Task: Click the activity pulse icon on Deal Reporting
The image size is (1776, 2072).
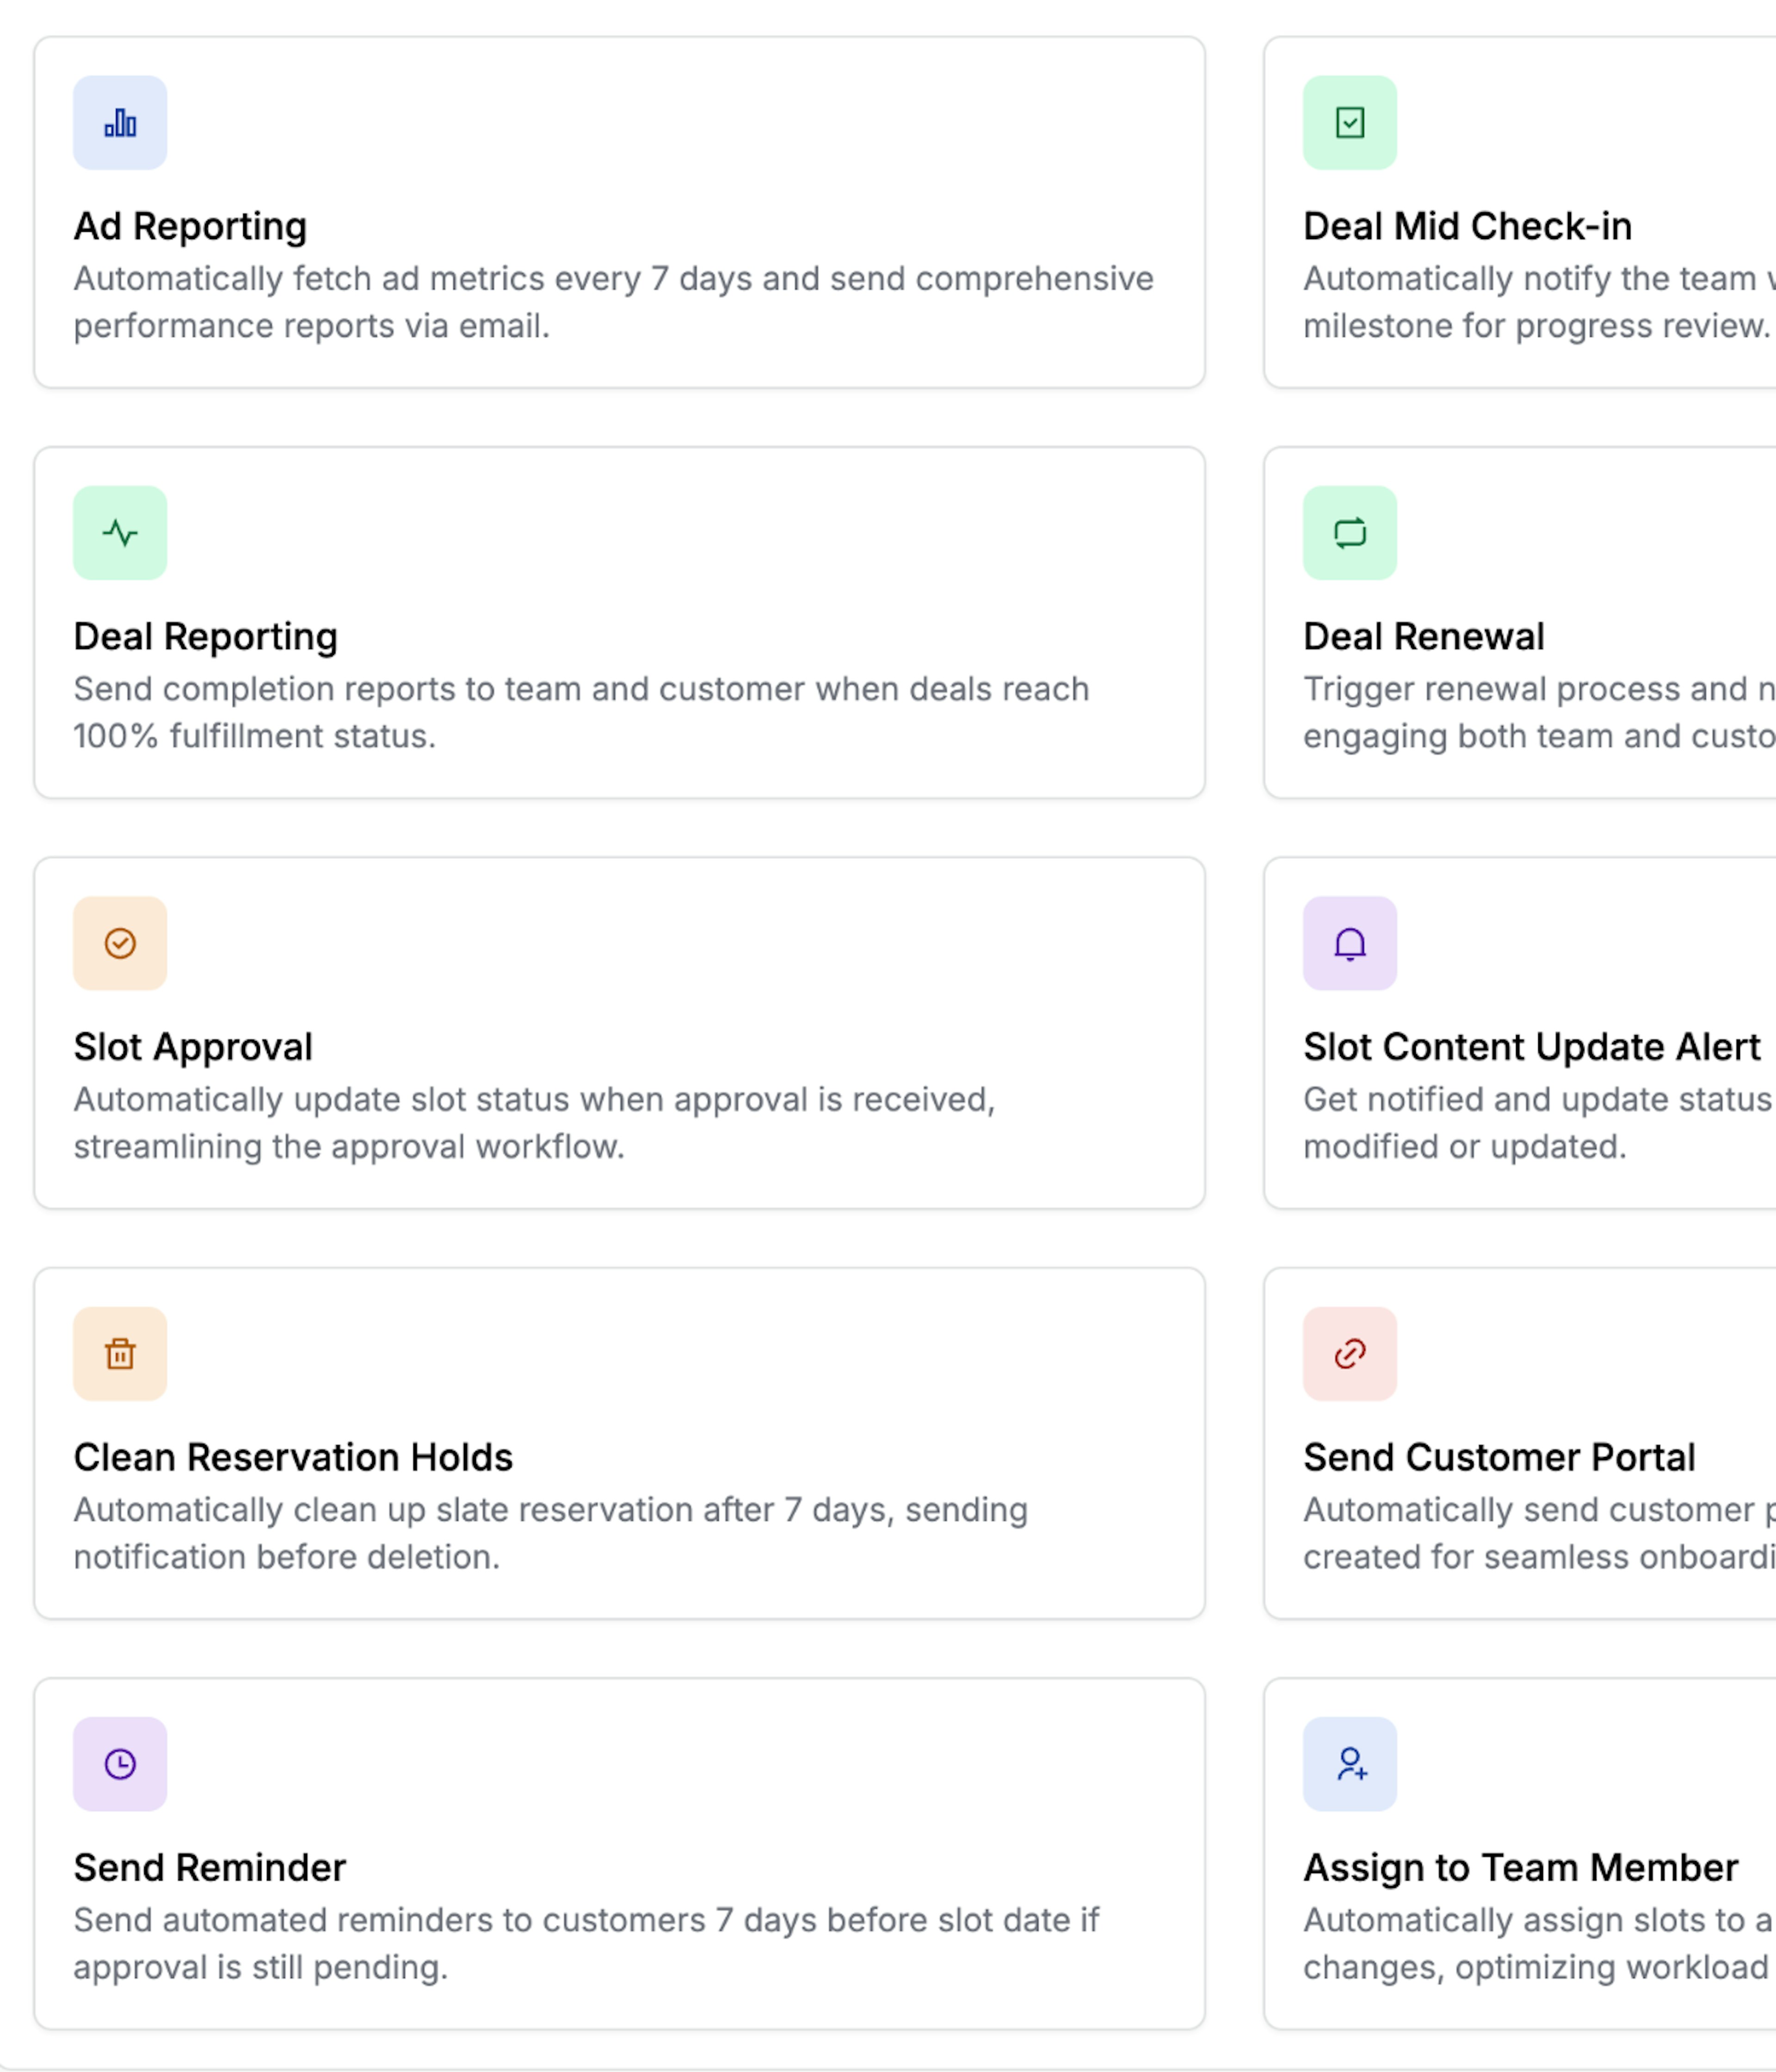Action: pyautogui.click(x=120, y=532)
